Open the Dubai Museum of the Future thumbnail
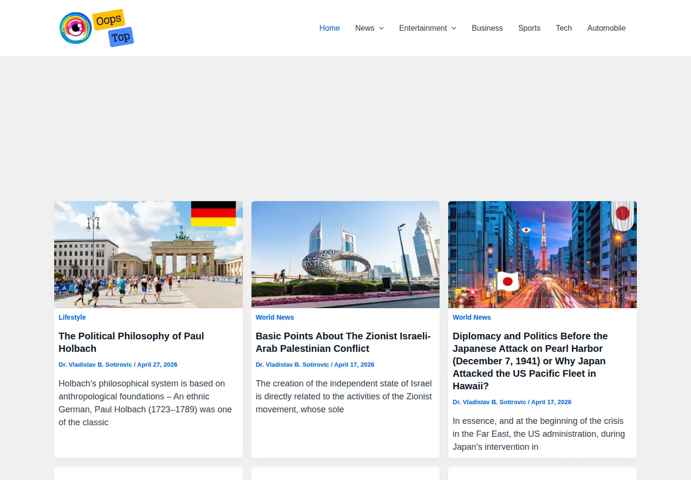This screenshot has width=691, height=480. click(x=345, y=254)
